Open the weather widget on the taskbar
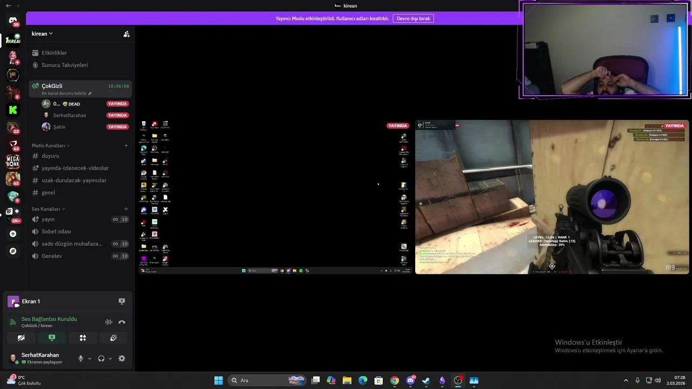The width and height of the screenshot is (692, 389). click(23, 380)
